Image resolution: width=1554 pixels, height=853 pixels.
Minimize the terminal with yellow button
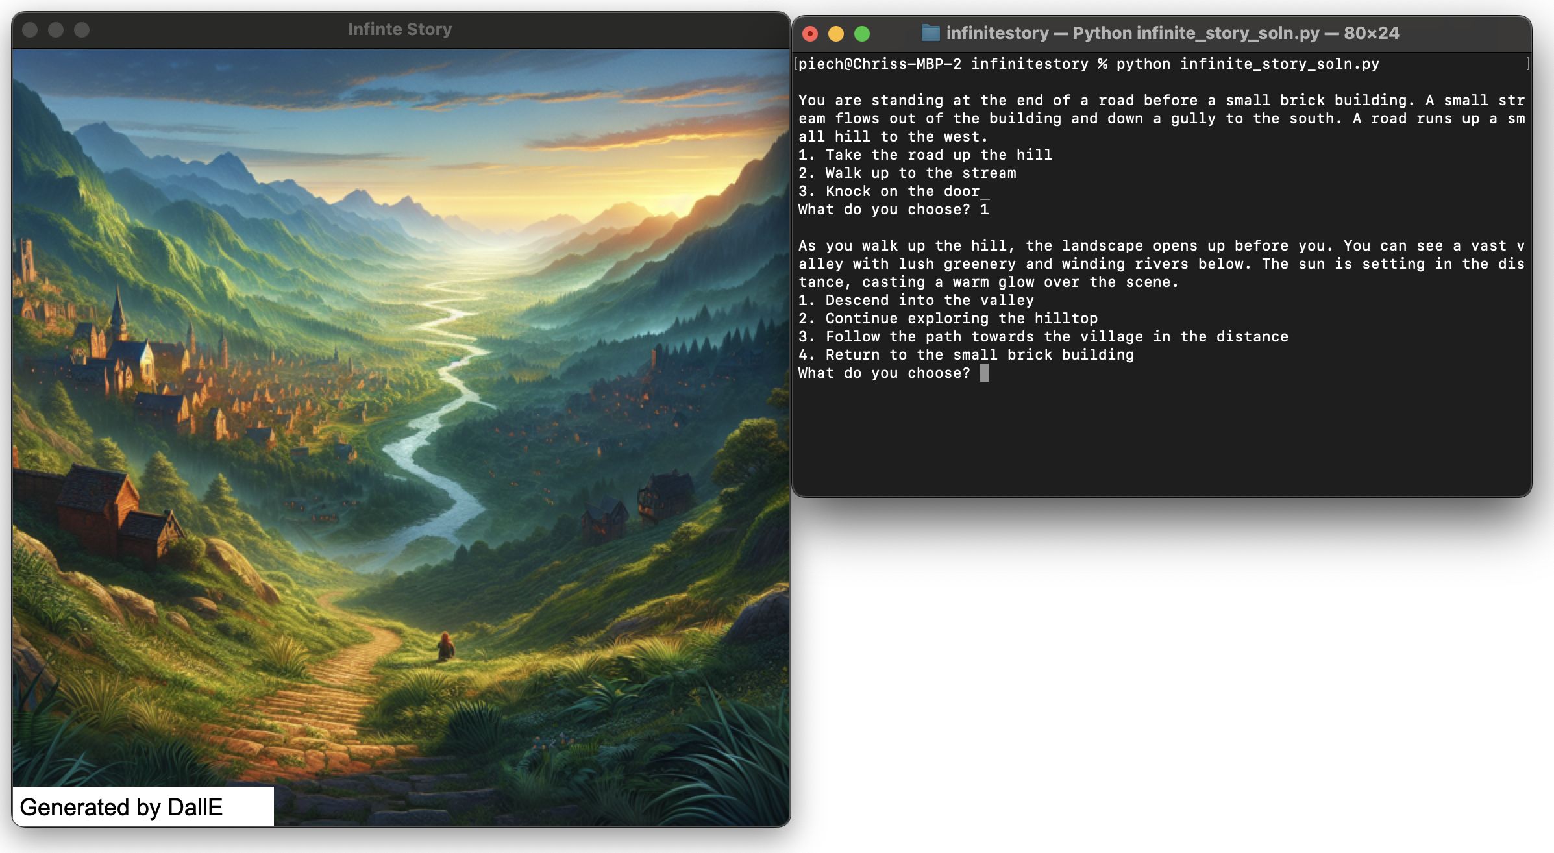(836, 34)
